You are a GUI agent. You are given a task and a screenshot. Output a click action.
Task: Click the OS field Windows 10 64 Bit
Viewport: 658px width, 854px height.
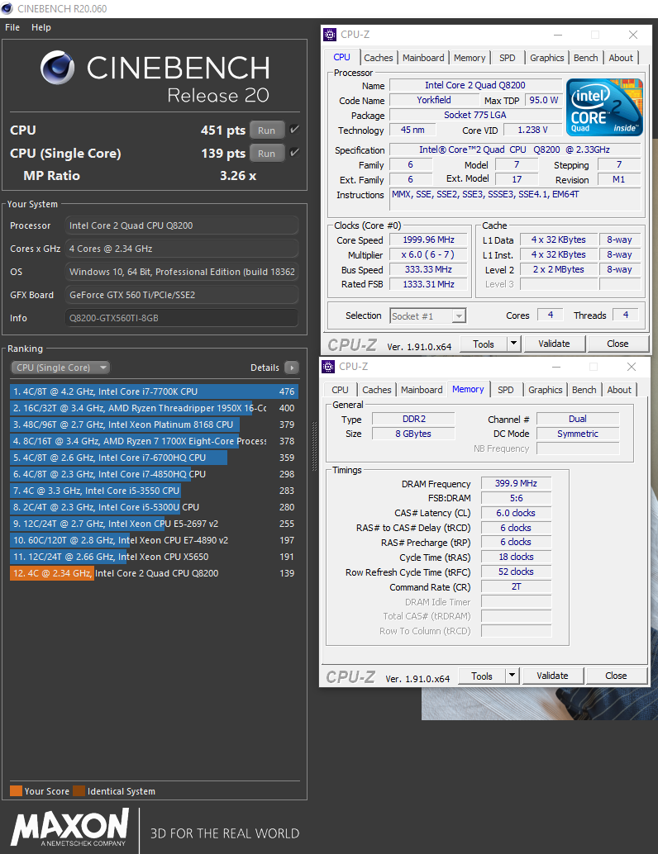(x=182, y=272)
